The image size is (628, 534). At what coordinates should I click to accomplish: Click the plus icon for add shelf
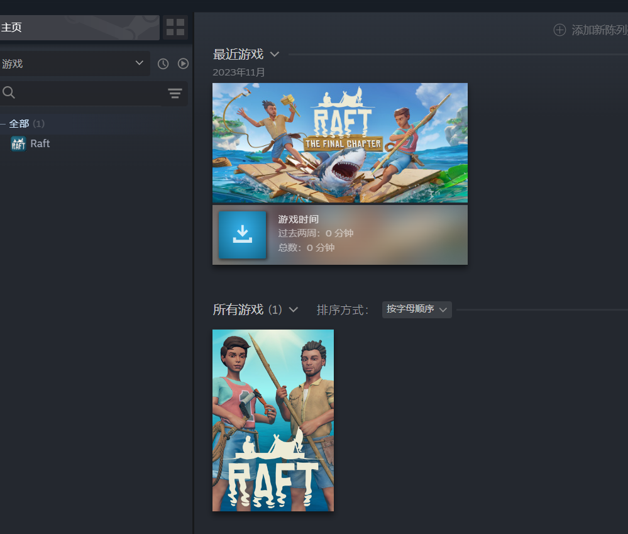pyautogui.click(x=559, y=30)
